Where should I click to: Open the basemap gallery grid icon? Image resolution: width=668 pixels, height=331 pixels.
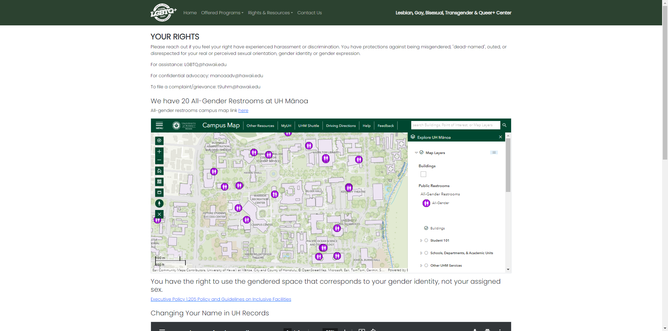159,181
